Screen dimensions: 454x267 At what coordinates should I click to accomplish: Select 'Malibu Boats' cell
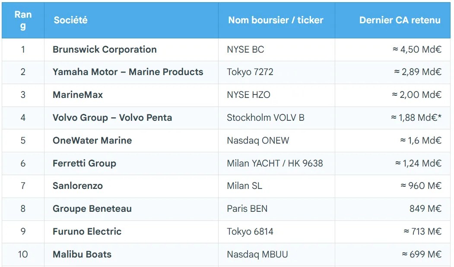point(131,254)
